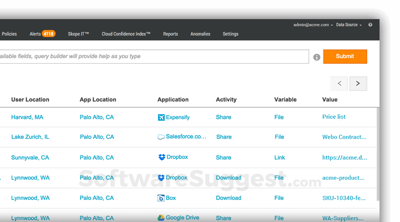Image resolution: width=400 pixels, height=222 pixels.
Task: Click Sunnyvale, CA user location
Action: click(30, 158)
